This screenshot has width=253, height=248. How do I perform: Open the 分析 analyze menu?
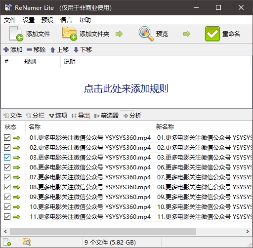coord(132,116)
